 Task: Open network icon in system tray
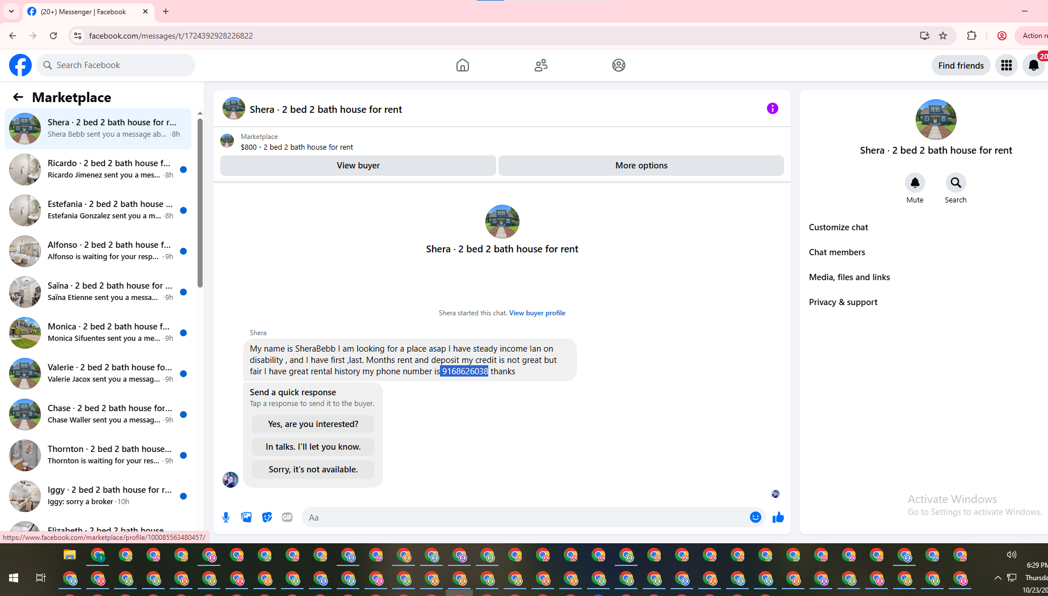point(1012,578)
